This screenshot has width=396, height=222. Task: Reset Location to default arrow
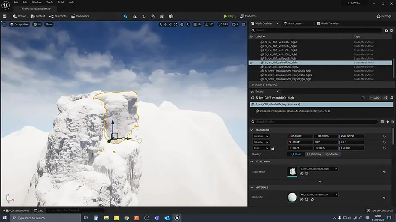[x=384, y=136]
